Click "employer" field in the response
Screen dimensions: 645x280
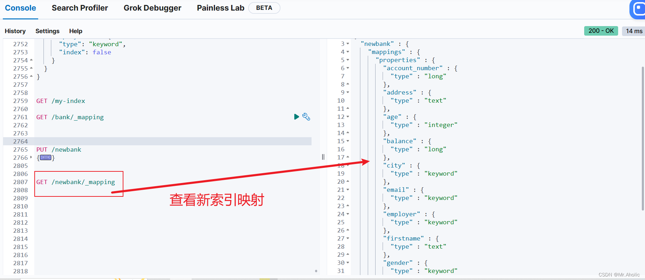click(401, 214)
